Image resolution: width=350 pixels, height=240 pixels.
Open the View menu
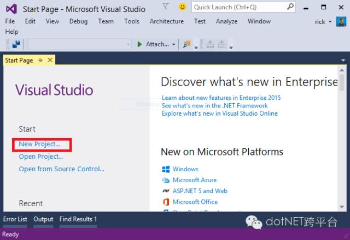click(52, 21)
